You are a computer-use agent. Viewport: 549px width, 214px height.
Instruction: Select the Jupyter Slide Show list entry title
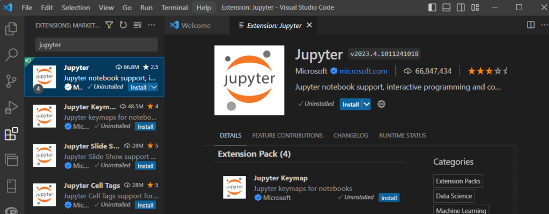click(92, 146)
